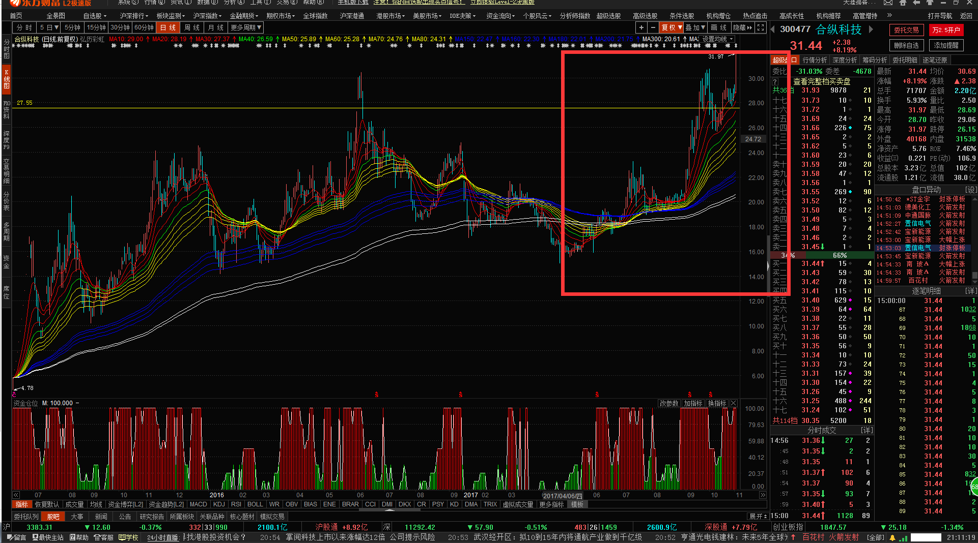Open 帮助 in bottom status bar

tap(79, 537)
